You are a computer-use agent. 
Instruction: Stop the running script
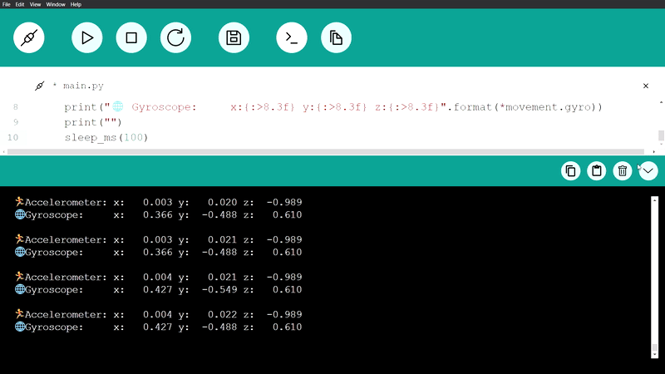click(x=131, y=37)
